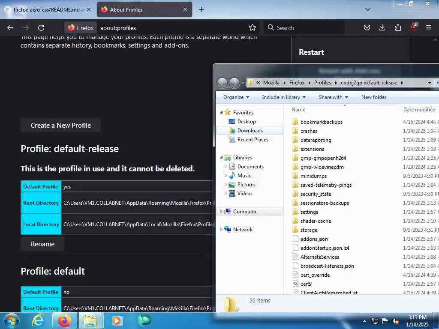Open the Organize menu
Screen dimensions: 439x329
click(236, 97)
